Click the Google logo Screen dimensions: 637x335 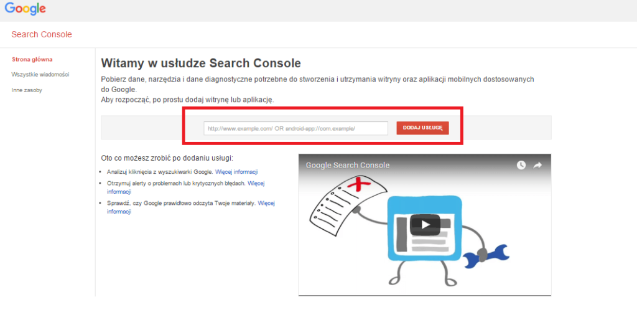click(25, 9)
